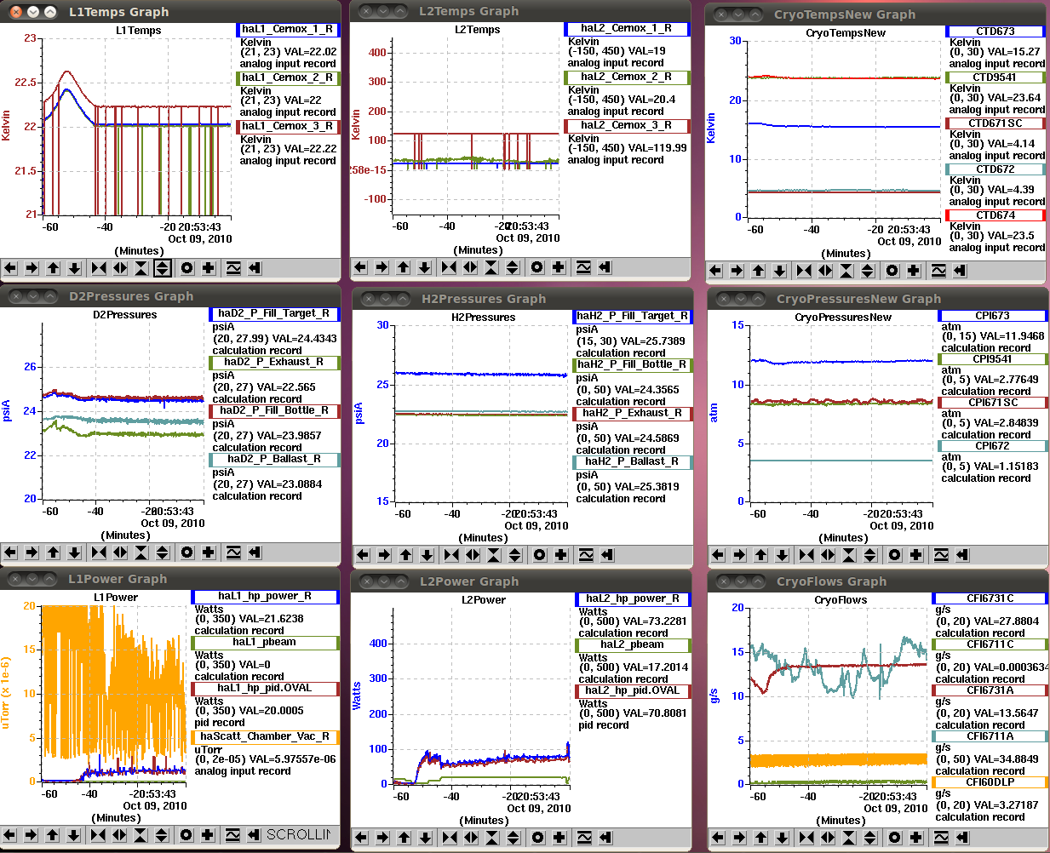Select haL2_hp_pid.OVAL legend entry

(633, 690)
